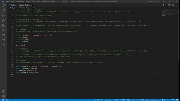Screen dimensions: 180x101
Task: Click line x = tuple(y)
Action: coord(23,41)
